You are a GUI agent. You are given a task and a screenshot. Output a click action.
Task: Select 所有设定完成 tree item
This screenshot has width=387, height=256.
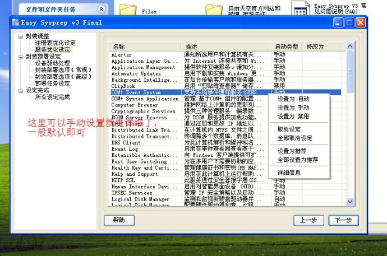point(52,97)
